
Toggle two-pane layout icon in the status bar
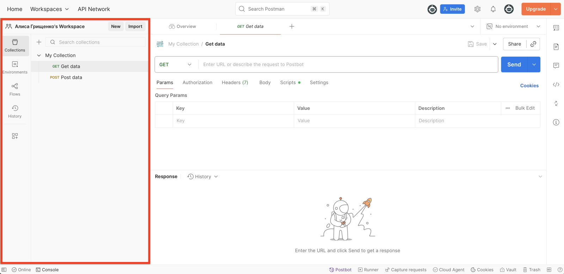click(549, 270)
